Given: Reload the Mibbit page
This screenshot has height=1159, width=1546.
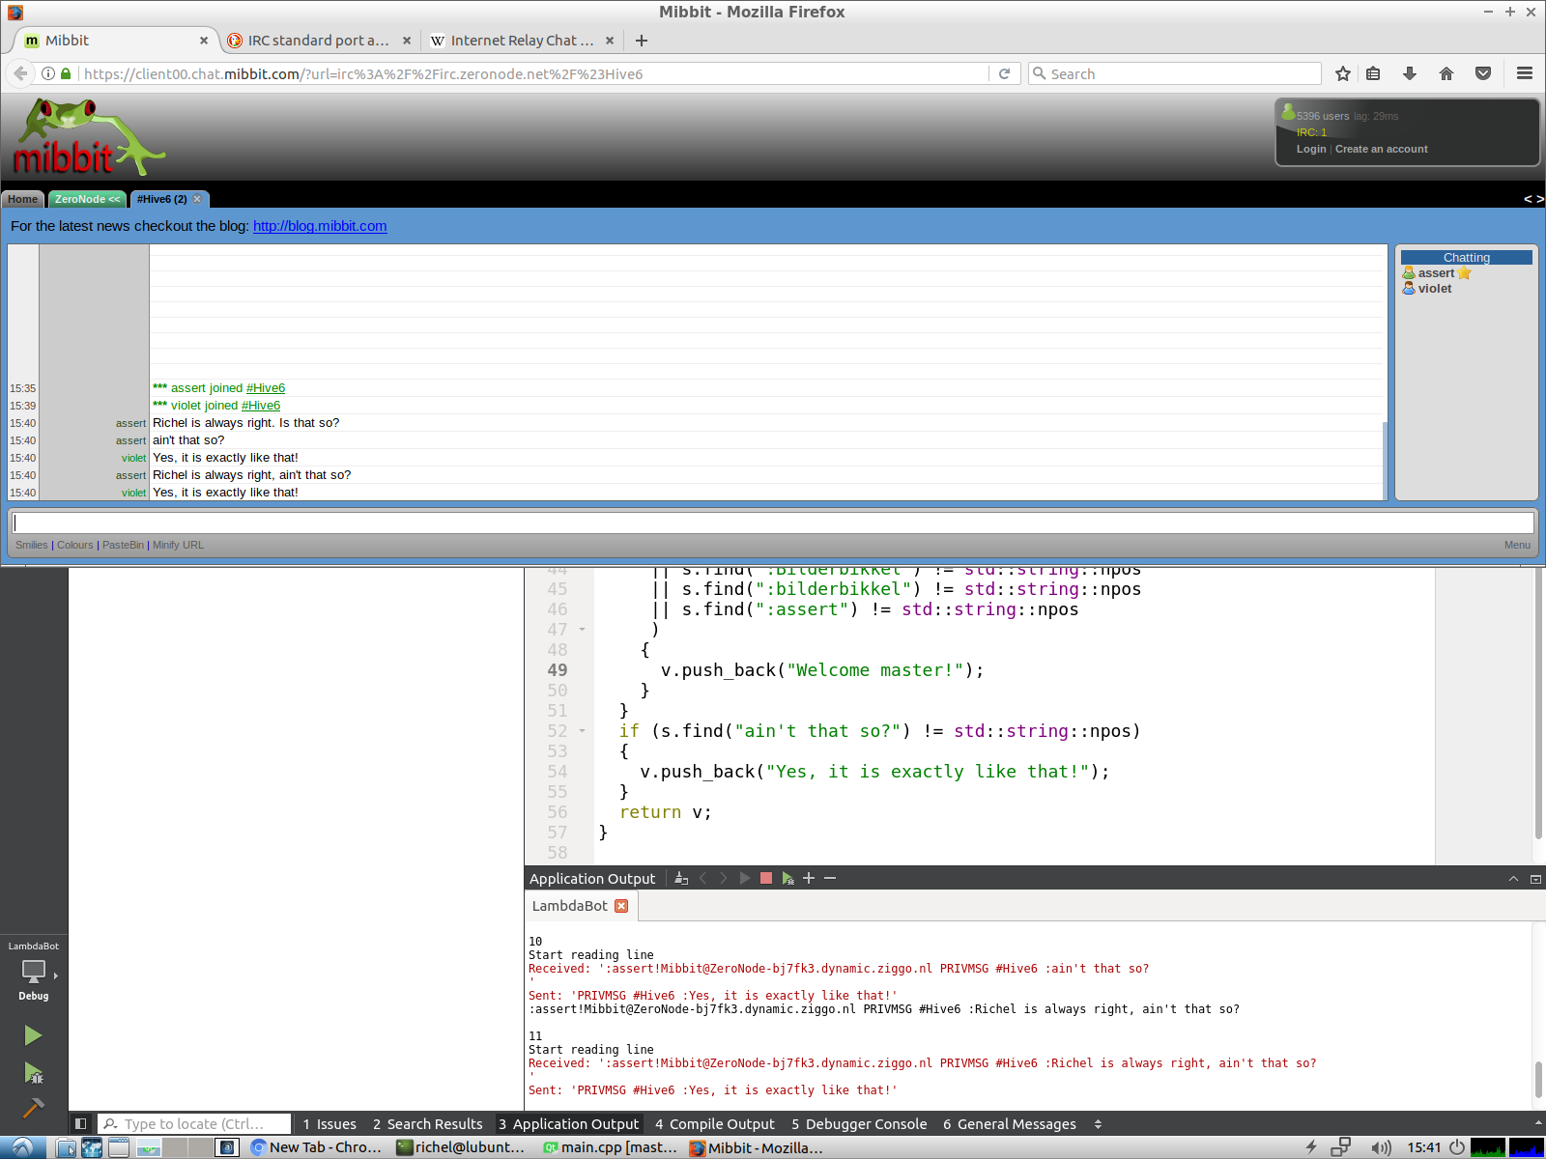Looking at the screenshot, I should pos(1005,73).
